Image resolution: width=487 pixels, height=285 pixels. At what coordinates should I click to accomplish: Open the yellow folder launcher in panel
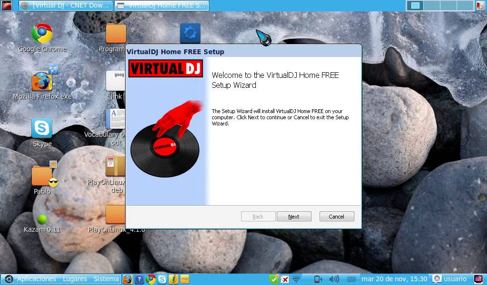click(x=185, y=279)
